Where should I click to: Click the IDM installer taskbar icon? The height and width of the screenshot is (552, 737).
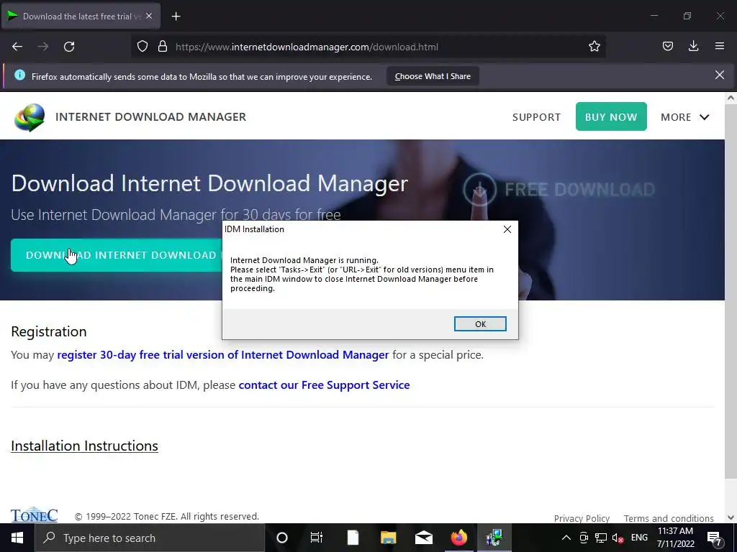coord(494,538)
